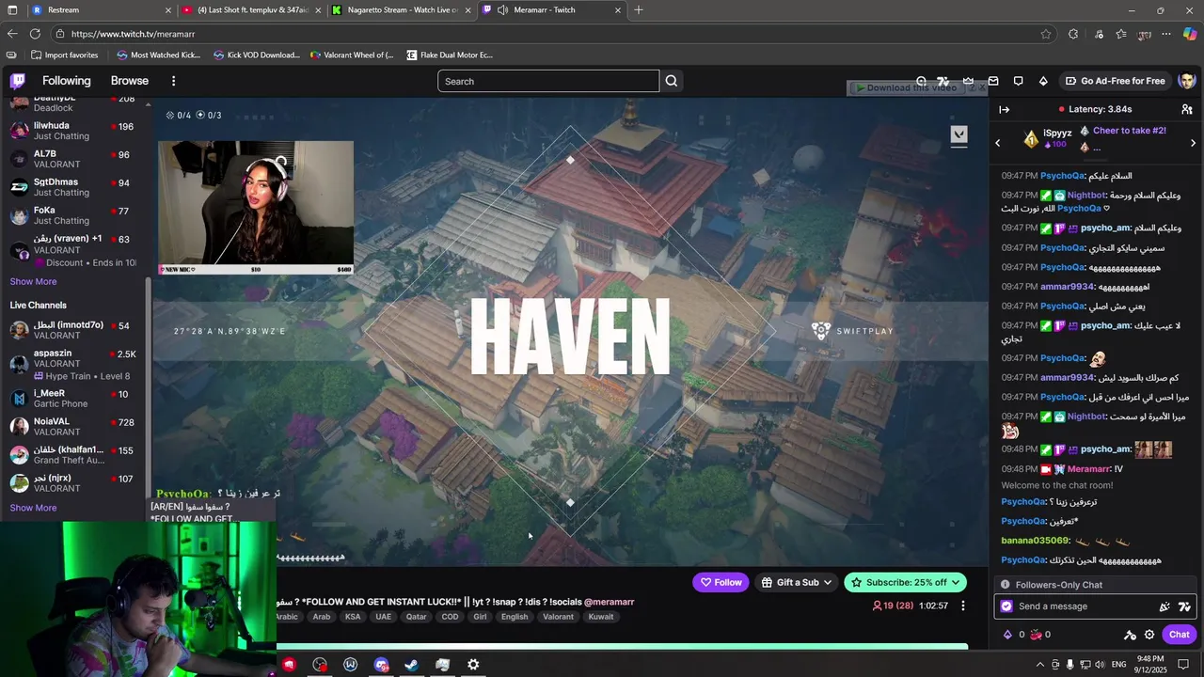Select the Valorant stream tag
Image resolution: width=1204 pixels, height=677 pixels.
[558, 617]
